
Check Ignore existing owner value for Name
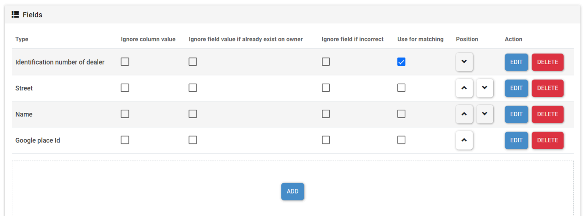pos(193,114)
